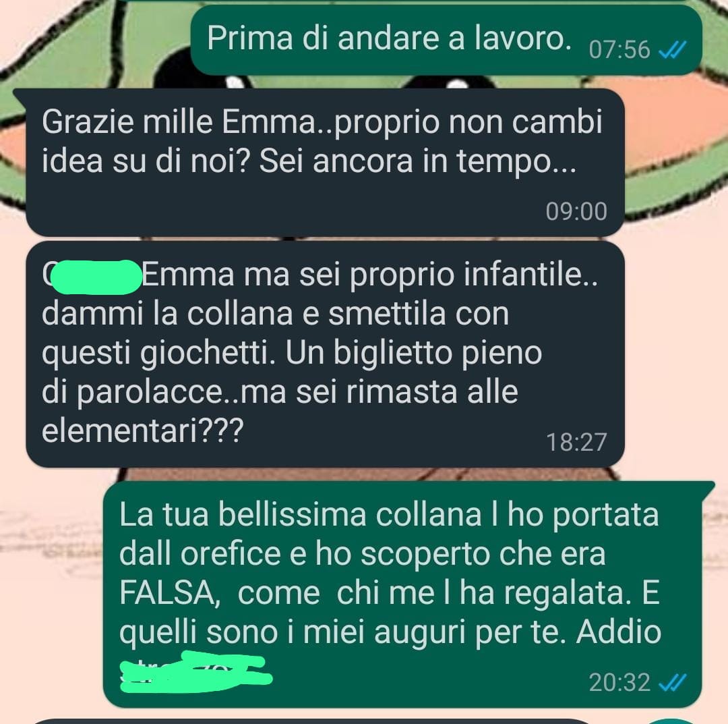Image resolution: width=728 pixels, height=724 pixels.
Task: Click the 20:32 timestamp
Action: [x=619, y=683]
